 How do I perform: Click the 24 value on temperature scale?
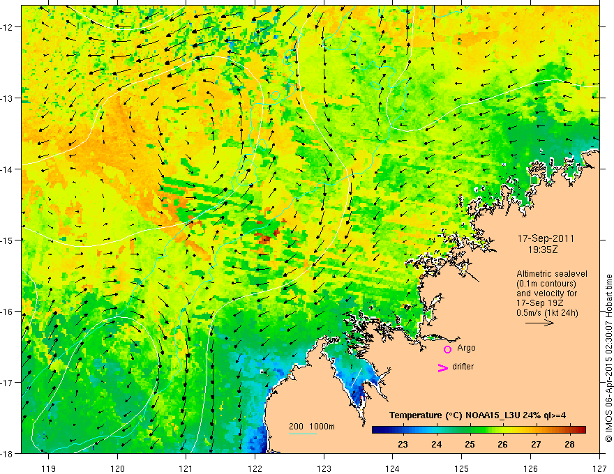[x=436, y=444]
